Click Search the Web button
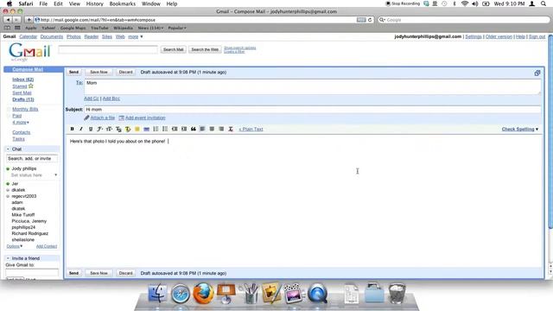553x311 pixels. (x=205, y=49)
